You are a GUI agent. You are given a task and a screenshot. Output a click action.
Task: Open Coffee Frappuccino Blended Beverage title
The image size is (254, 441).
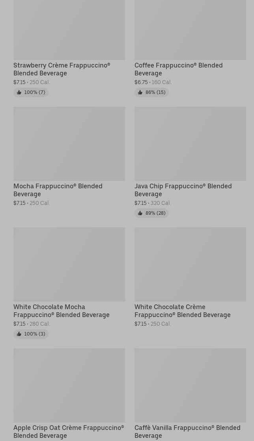coord(178,69)
